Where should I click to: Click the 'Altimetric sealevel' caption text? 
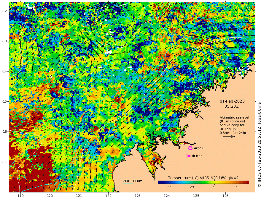pos(234,117)
